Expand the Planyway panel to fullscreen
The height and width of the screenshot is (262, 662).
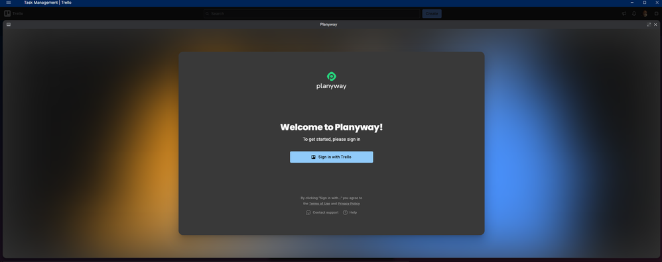649,24
